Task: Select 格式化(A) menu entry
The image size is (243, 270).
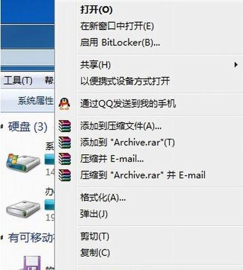Action: (103, 198)
